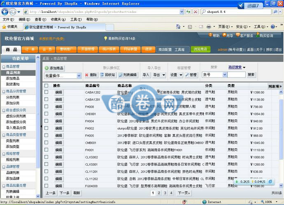Screen dimensions: 284x205
Task: Click the 列表项 column options button
Action: pos(275,86)
